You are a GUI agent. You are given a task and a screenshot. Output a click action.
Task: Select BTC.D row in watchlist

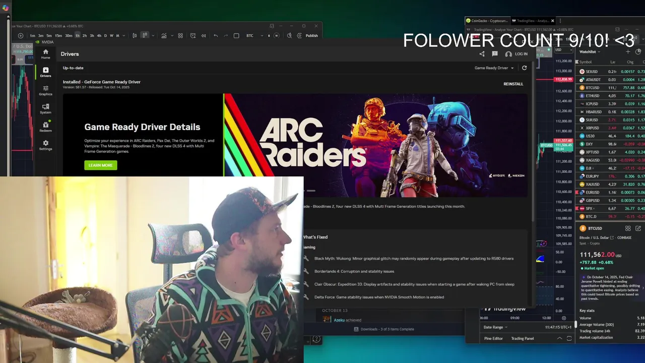611,216
